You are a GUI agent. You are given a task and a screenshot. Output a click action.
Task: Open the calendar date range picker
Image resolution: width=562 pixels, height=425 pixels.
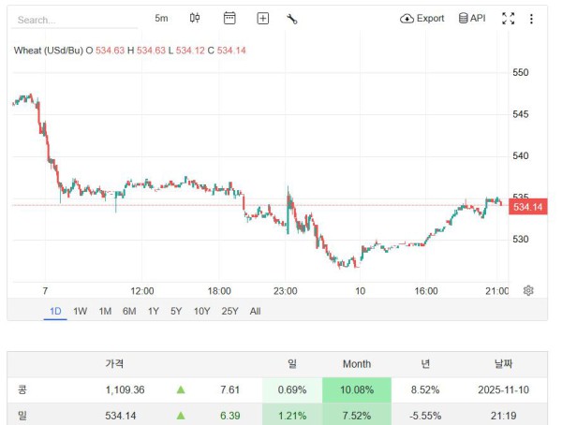point(229,18)
